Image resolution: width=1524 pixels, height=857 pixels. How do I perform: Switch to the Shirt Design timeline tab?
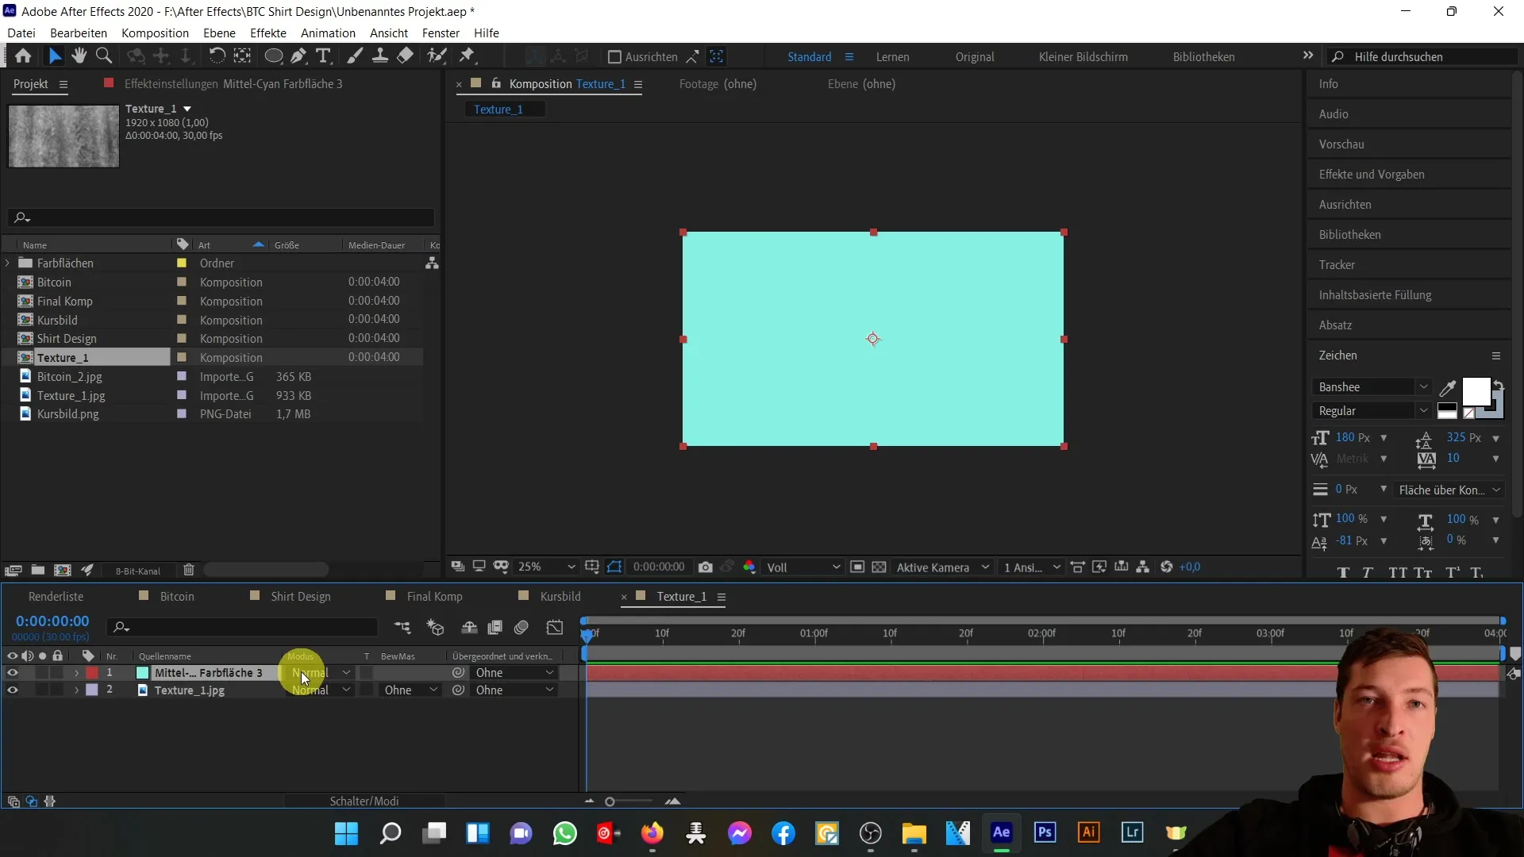point(300,597)
